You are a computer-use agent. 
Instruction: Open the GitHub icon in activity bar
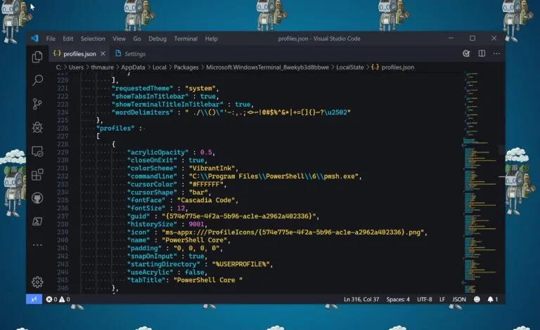point(37,198)
